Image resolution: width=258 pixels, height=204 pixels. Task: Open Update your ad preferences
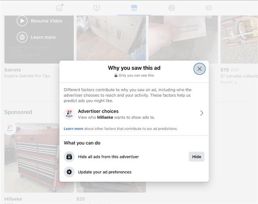(104, 172)
